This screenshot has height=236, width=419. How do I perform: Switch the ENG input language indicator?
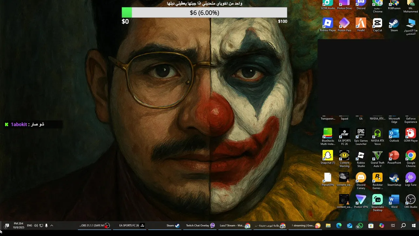[29, 226]
